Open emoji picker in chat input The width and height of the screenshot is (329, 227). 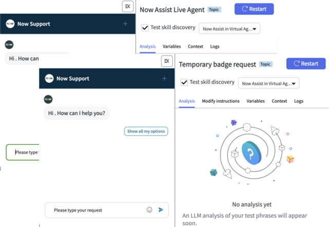[150, 210]
